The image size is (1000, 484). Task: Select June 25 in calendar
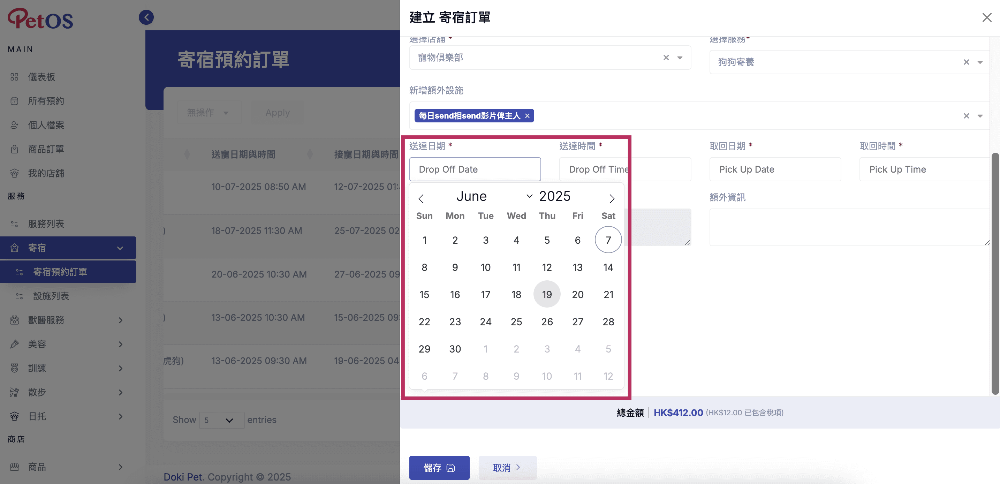[516, 322]
